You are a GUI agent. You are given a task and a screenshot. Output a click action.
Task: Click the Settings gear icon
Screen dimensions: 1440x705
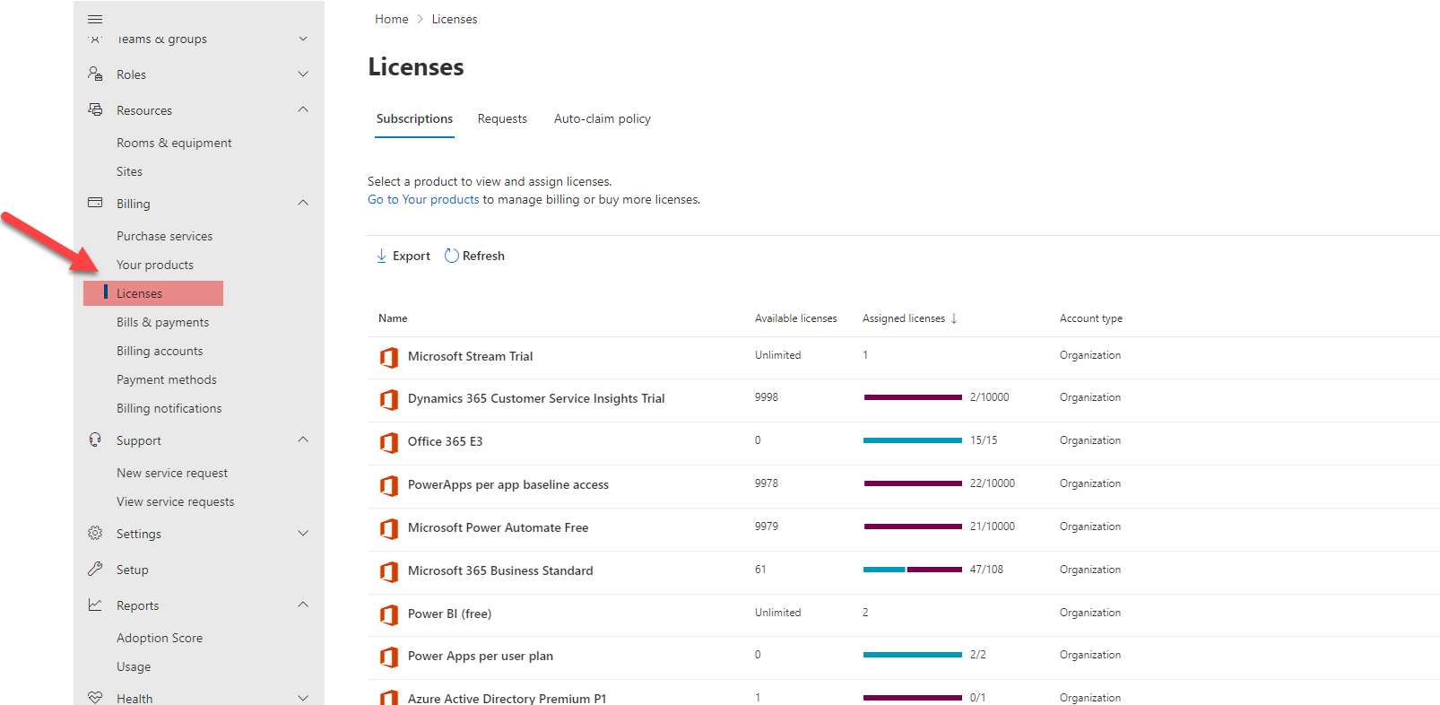tap(95, 533)
